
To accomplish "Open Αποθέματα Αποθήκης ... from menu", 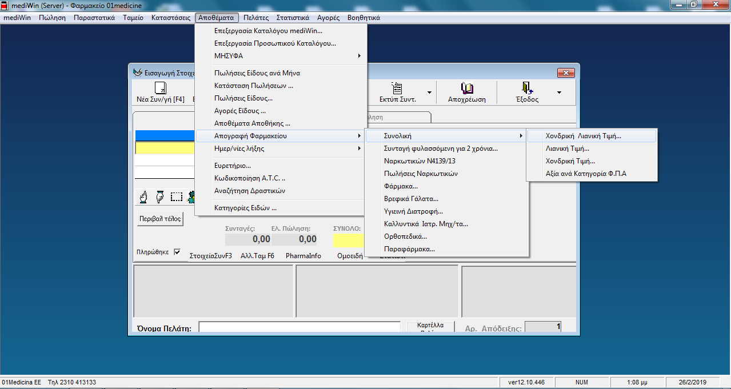I will tap(281, 123).
